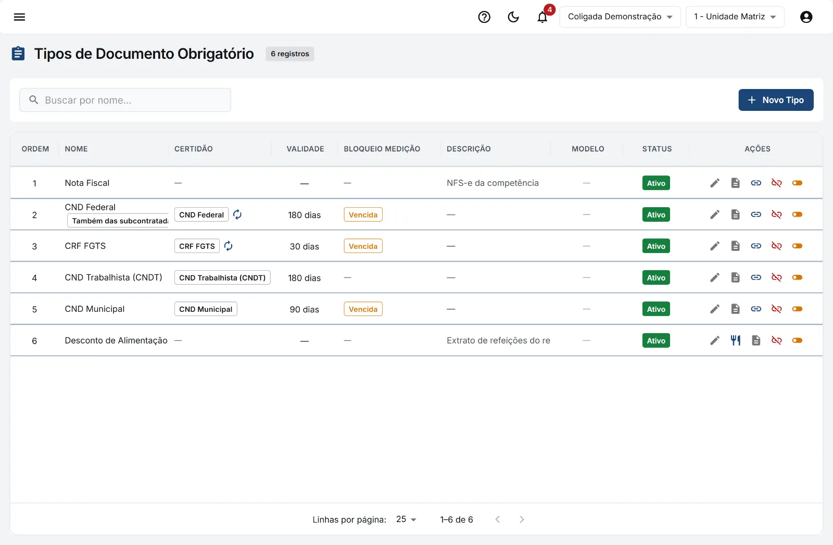Sort by the VALIDADE column header
Viewport: 833px width, 545px height.
305,149
